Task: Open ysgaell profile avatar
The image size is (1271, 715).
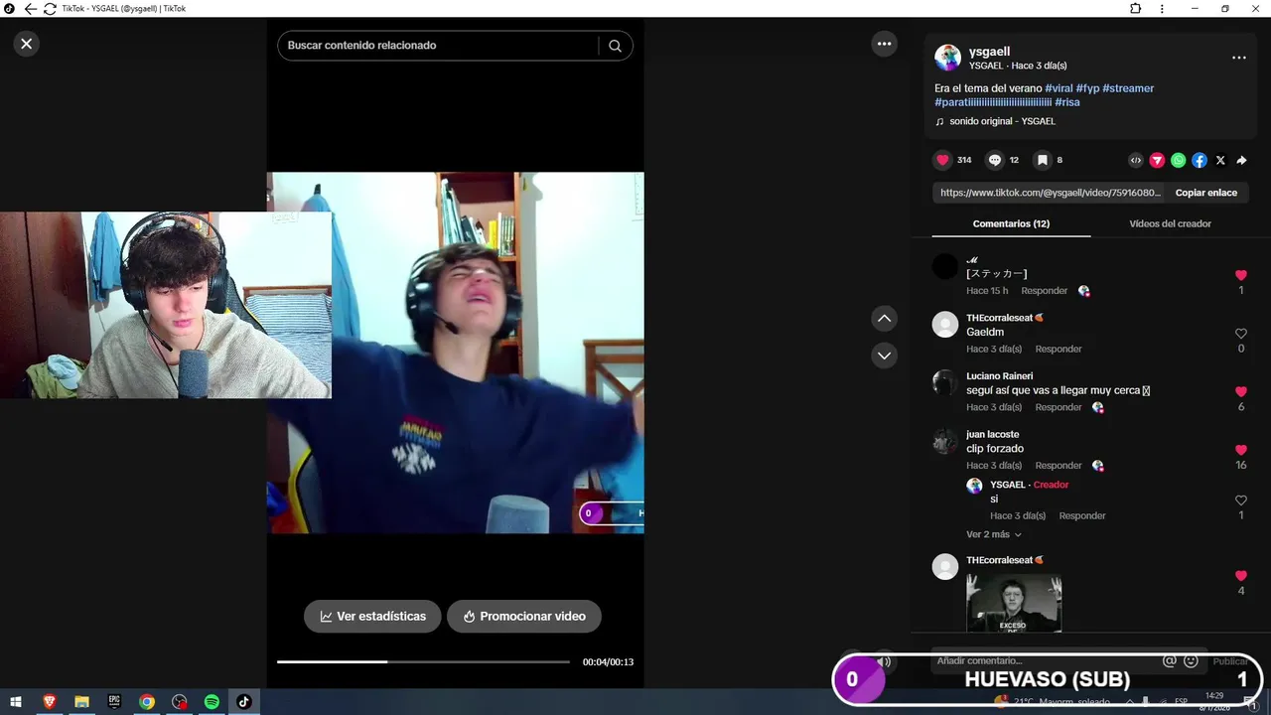Action: coord(948,58)
